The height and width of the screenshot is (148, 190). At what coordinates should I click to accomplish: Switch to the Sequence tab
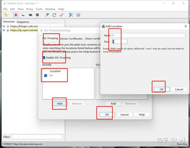(23, 22)
